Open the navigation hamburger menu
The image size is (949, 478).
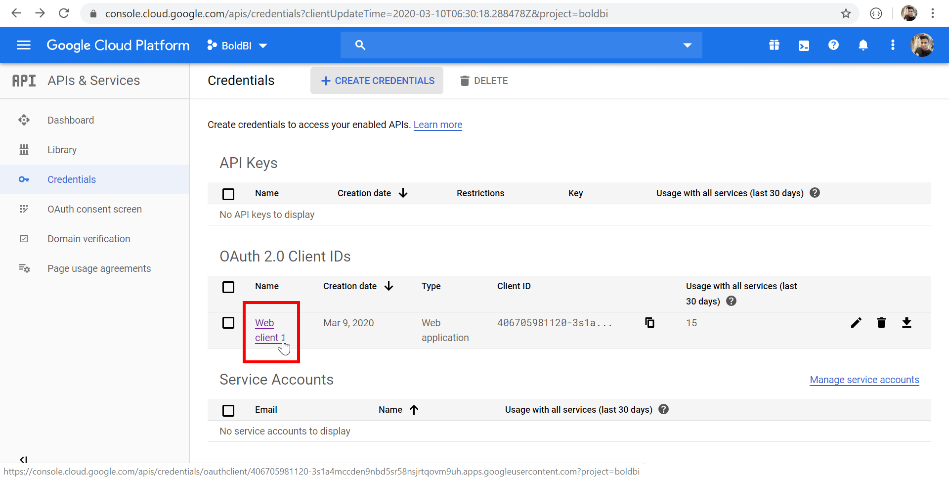(x=23, y=45)
